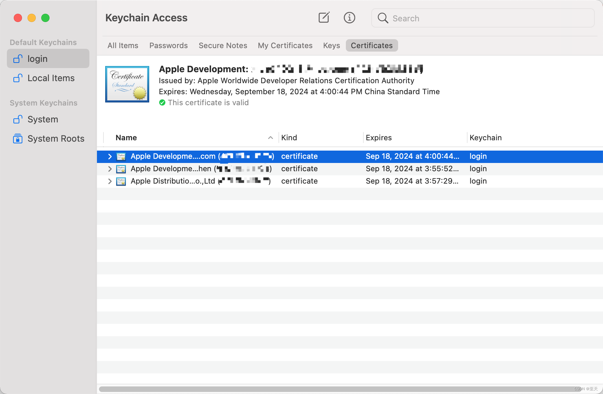
Task: Click the green valid checkmark icon
Action: click(162, 102)
